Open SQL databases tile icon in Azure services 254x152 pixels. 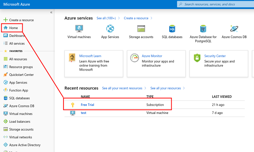[x=172, y=29]
